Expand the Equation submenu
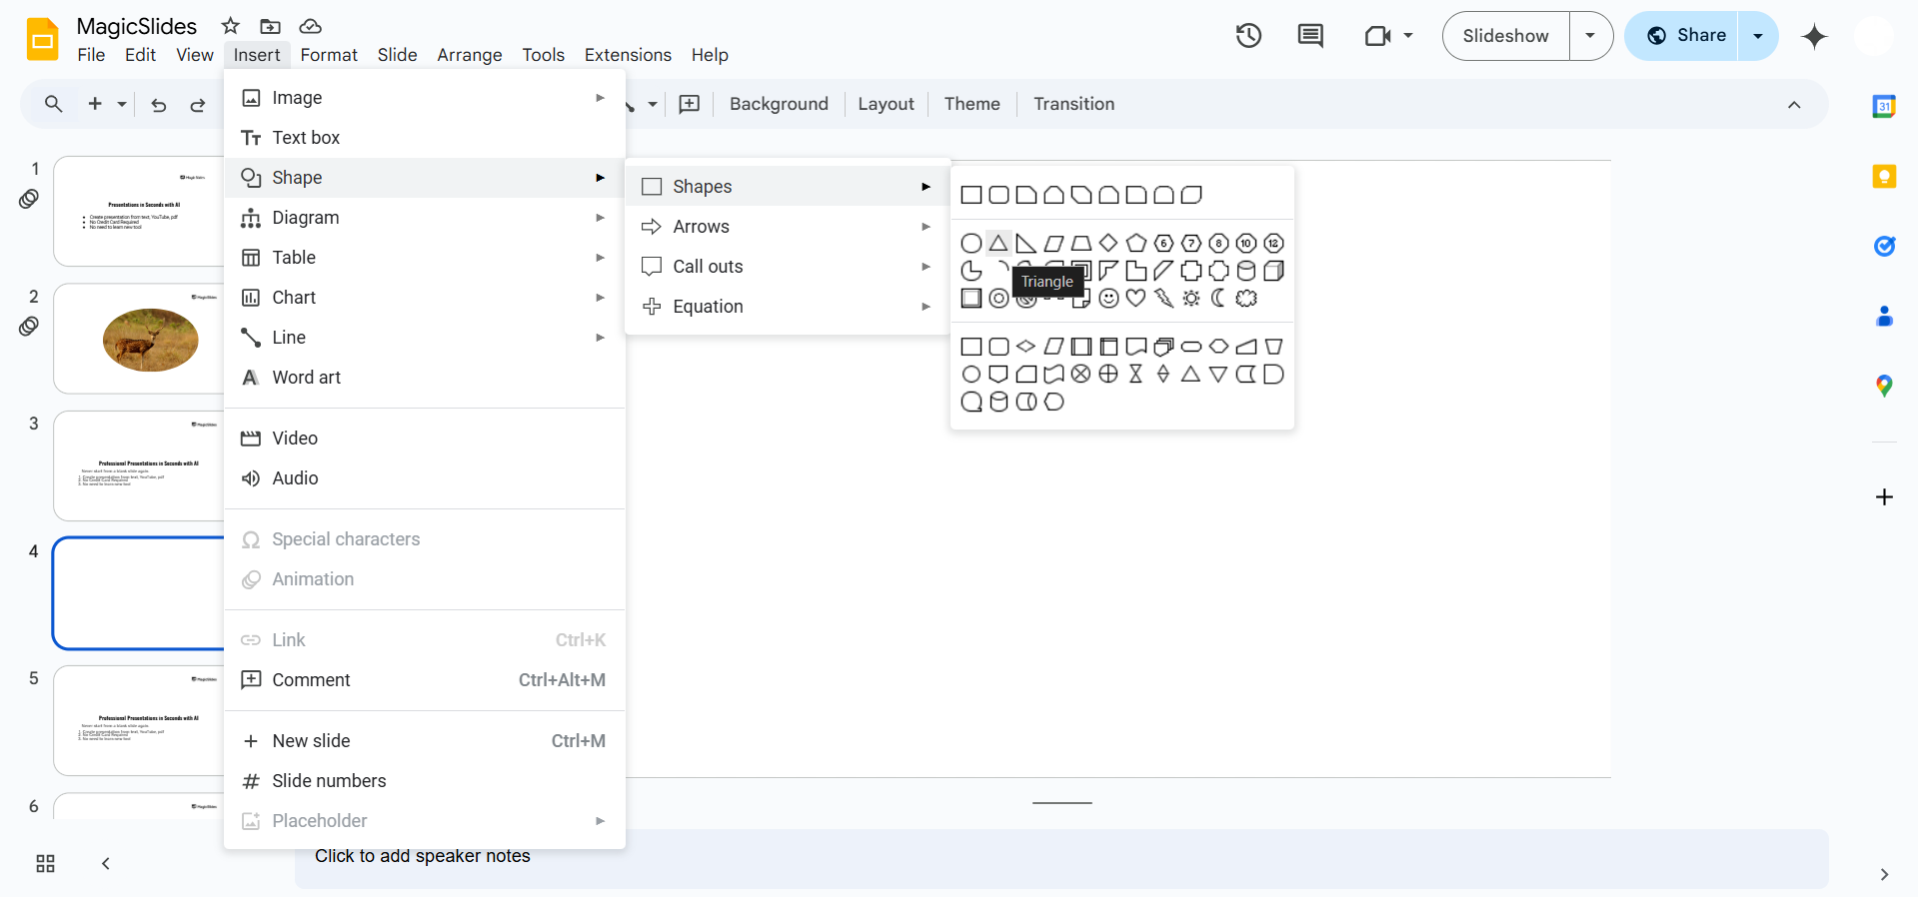This screenshot has height=897, width=1918. tap(788, 307)
